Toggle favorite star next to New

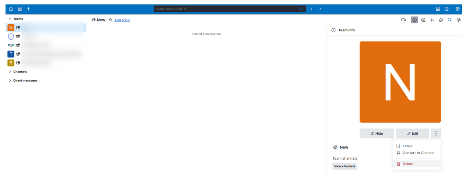pyautogui.click(x=110, y=20)
